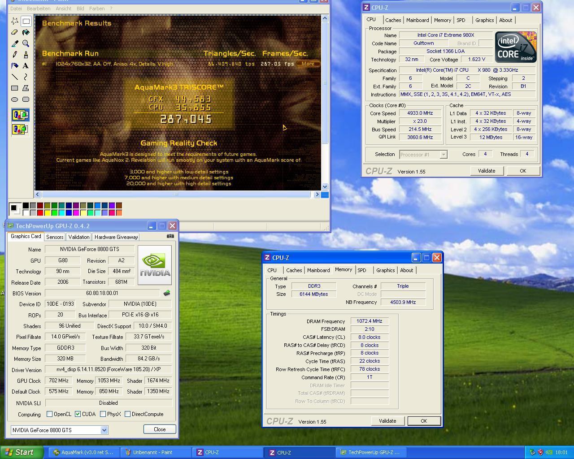Click Paint horizontal scrollbar right arrow

point(317,195)
